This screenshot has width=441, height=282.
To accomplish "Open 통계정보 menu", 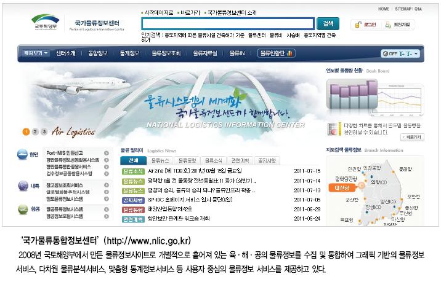I will 130,53.
